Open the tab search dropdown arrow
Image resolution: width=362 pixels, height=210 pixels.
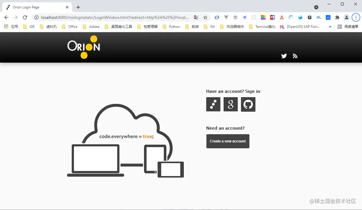[316, 7]
